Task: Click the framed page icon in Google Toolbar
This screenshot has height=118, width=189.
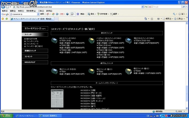Action: click(72, 14)
